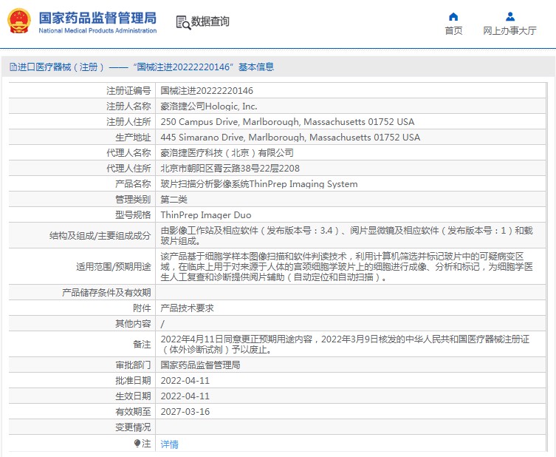This screenshot has width=556, height=457.
Task: Select model ThinPrep Imager Duo
Action: 206,215
